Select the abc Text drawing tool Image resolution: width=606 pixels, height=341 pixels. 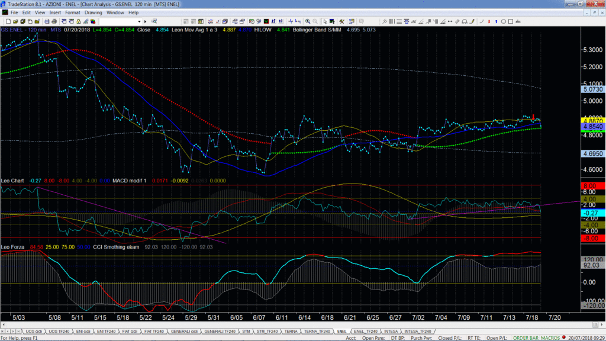click(x=518, y=21)
